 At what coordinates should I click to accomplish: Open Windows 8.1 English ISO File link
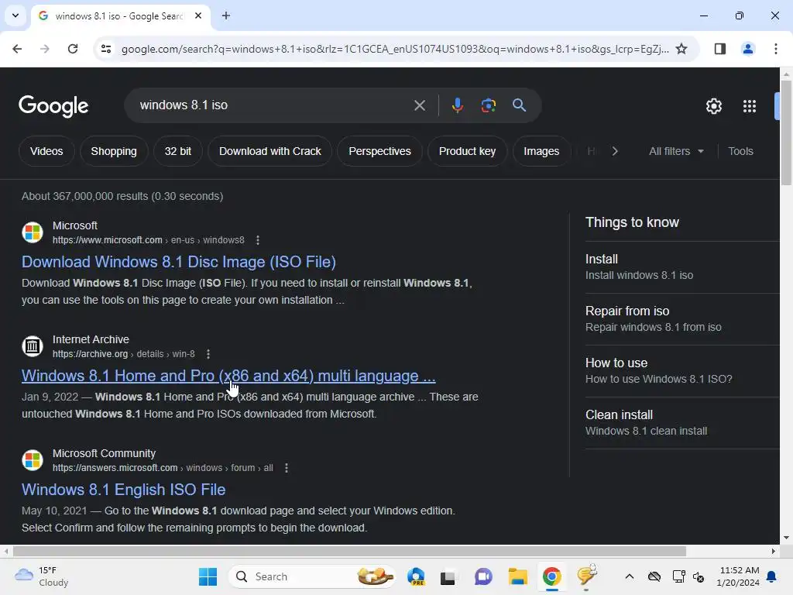click(x=123, y=490)
